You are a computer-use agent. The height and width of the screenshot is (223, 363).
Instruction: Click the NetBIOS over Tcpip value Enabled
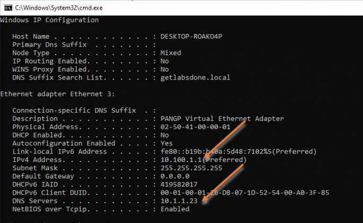pos(175,209)
